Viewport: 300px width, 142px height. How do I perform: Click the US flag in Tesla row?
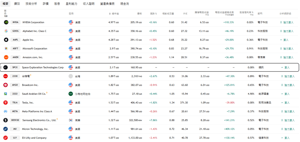click(71, 103)
